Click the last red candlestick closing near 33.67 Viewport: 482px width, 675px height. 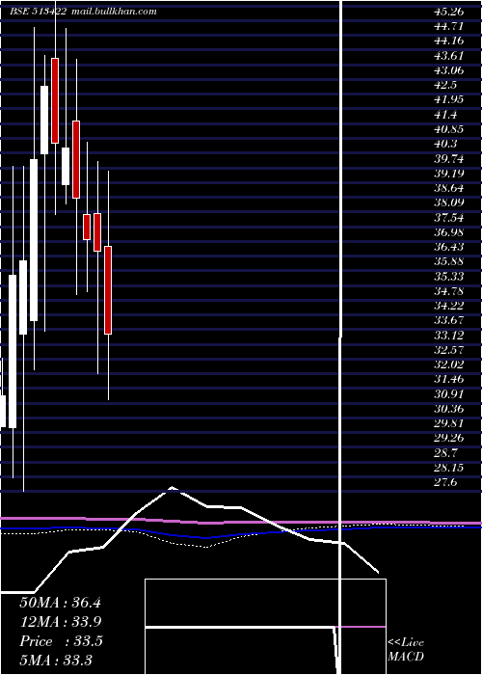pyautogui.click(x=108, y=290)
